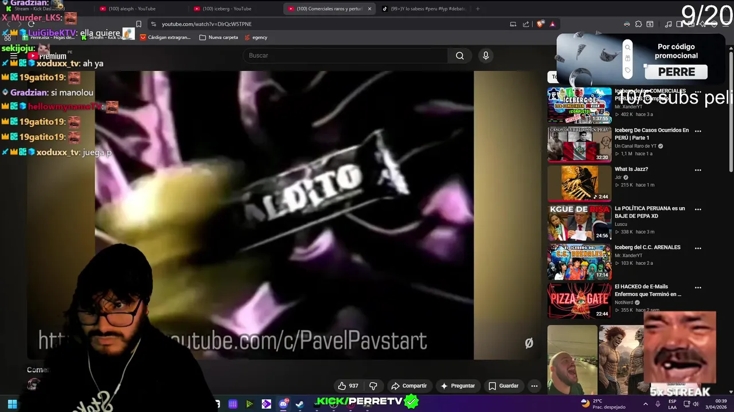Open La POLÍTICA PERUANA video thumbnail
This screenshot has height=412, width=734.
tap(579, 223)
